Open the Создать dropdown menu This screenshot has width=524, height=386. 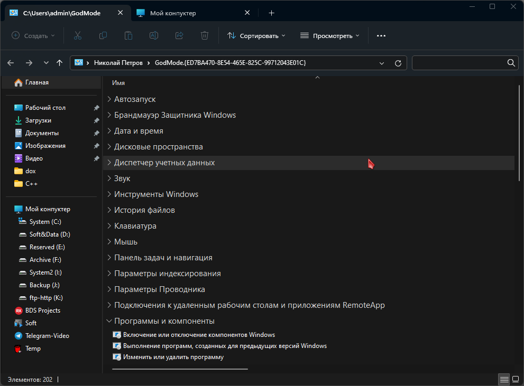(x=33, y=36)
